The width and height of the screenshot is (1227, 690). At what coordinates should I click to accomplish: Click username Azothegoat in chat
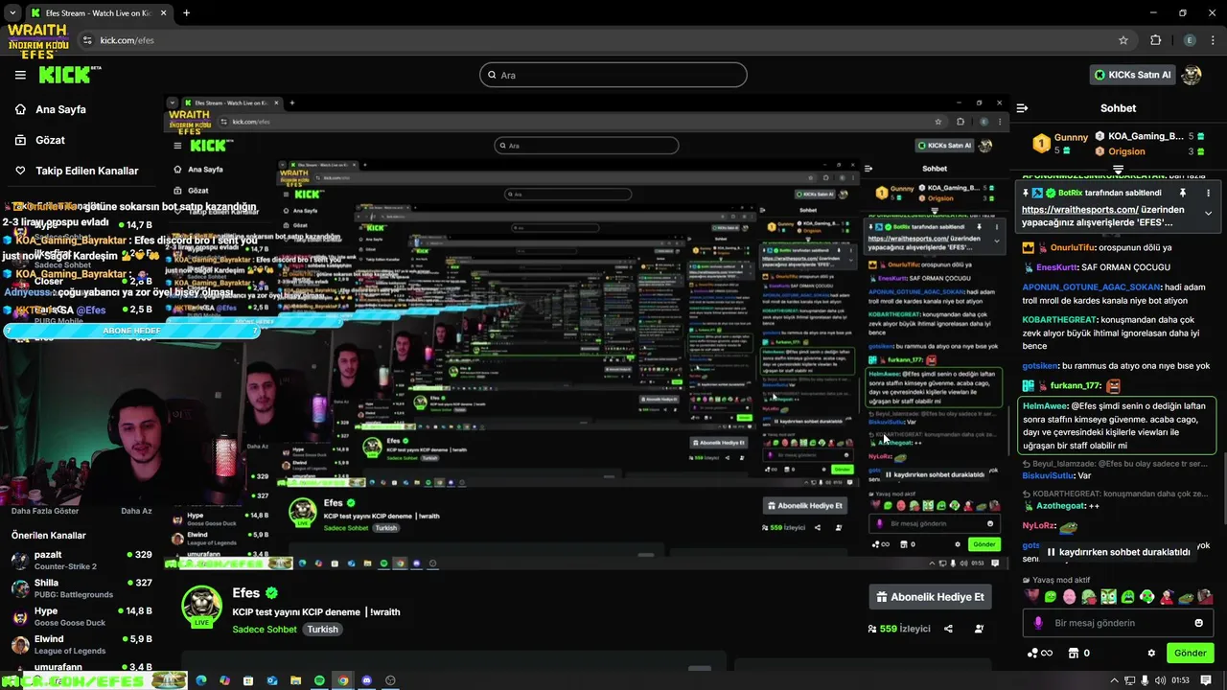tap(1059, 505)
